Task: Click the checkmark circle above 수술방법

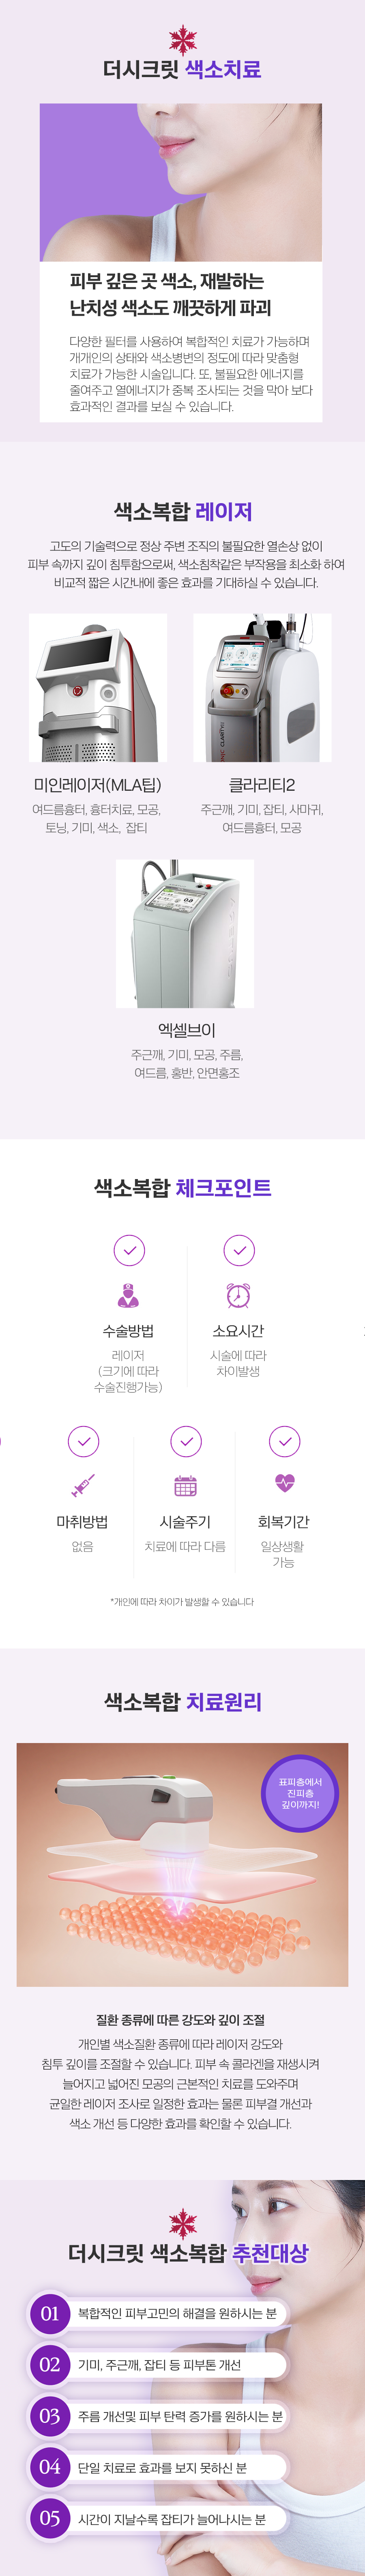Action: [x=128, y=1250]
